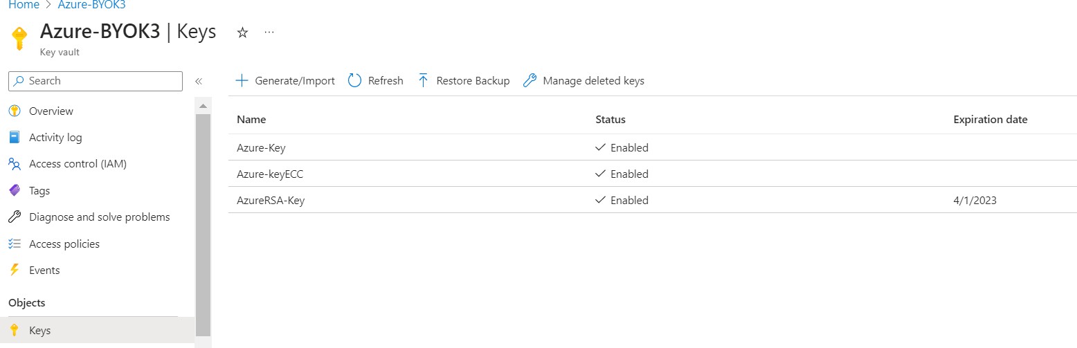The image size is (1077, 348).
Task: Favorite this page with the star icon
Action: pos(242,33)
